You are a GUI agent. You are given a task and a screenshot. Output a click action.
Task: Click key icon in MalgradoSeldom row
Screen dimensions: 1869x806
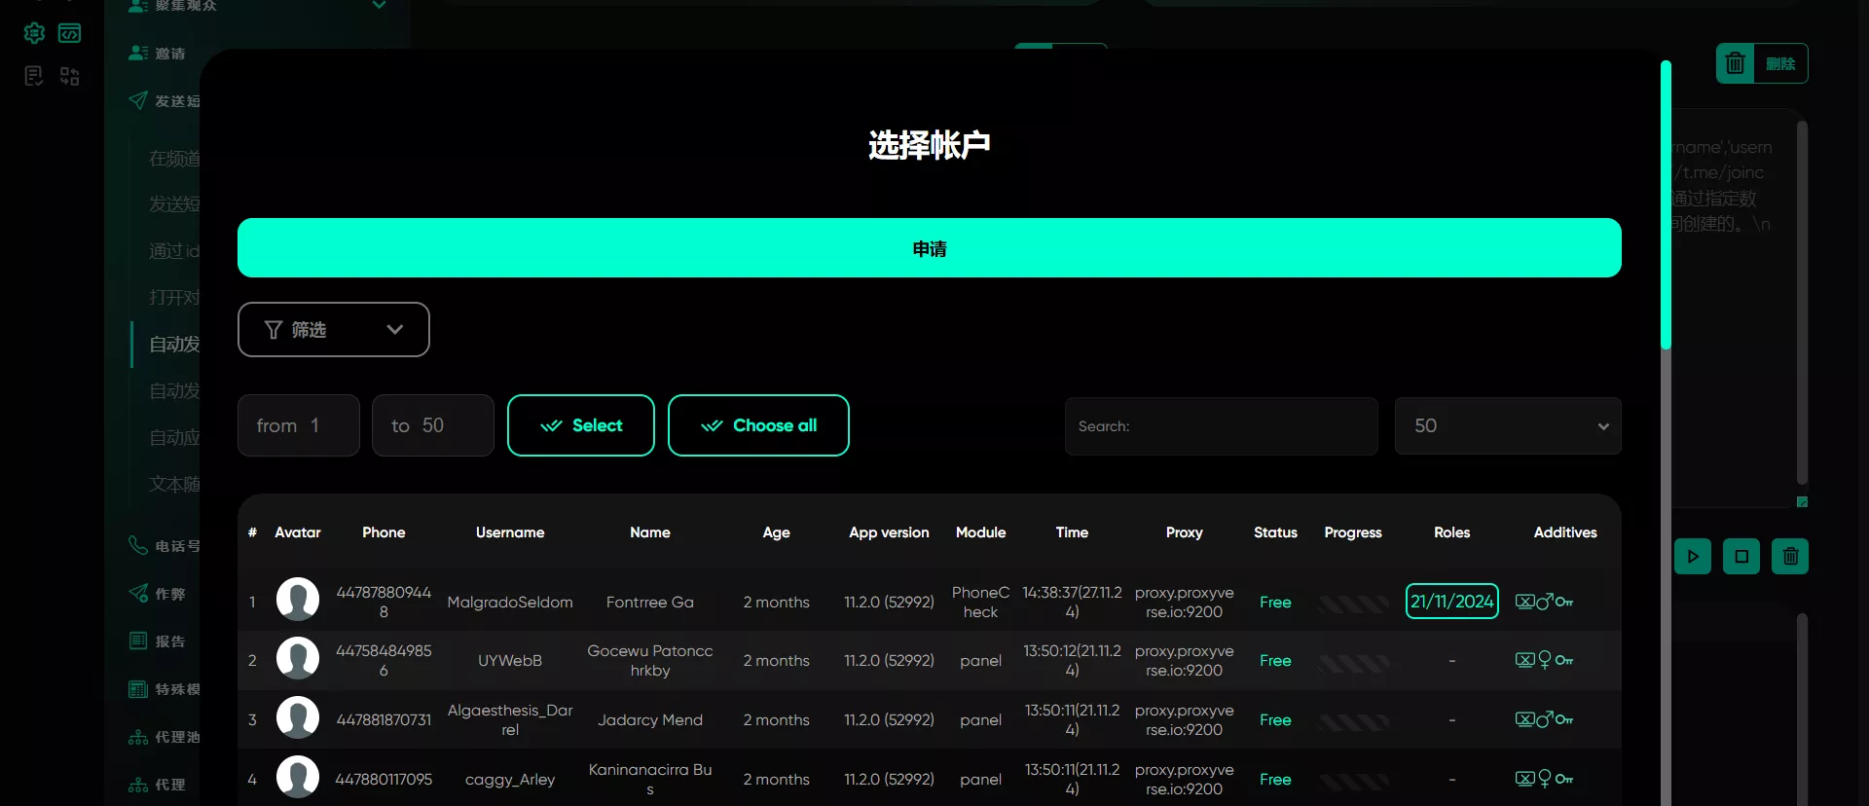pyautogui.click(x=1564, y=603)
